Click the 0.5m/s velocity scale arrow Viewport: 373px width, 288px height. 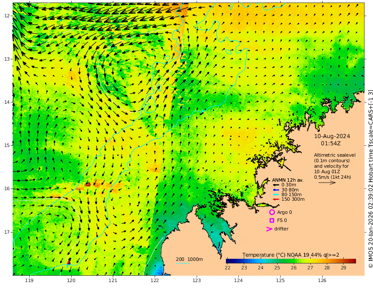click(x=327, y=183)
